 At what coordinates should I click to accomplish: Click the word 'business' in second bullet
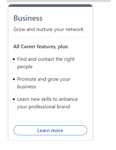tap(27, 87)
